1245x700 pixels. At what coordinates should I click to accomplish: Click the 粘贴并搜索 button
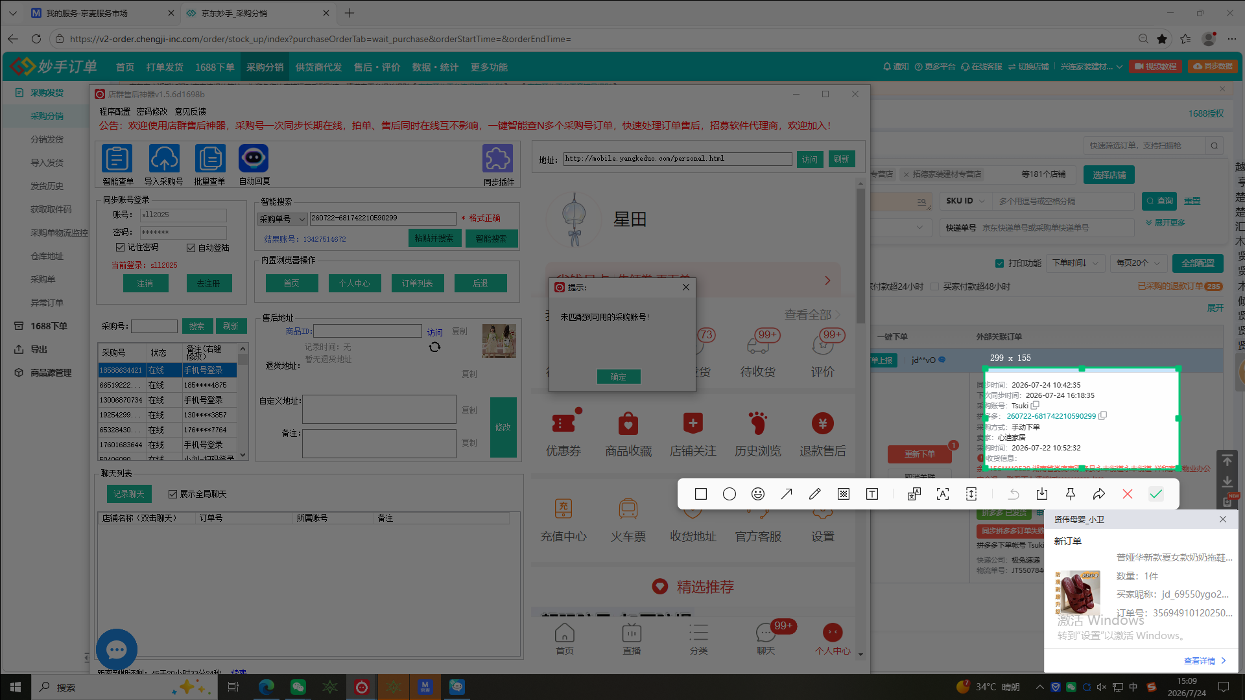click(434, 239)
